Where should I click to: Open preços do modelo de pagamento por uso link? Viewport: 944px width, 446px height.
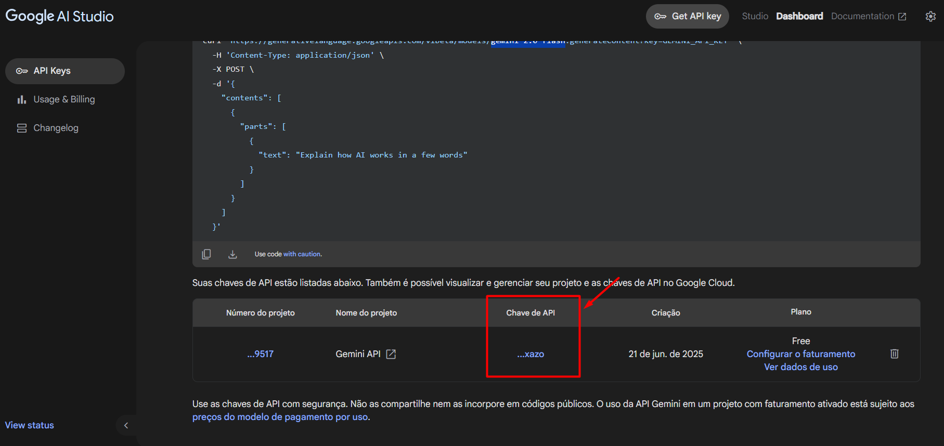coord(280,417)
